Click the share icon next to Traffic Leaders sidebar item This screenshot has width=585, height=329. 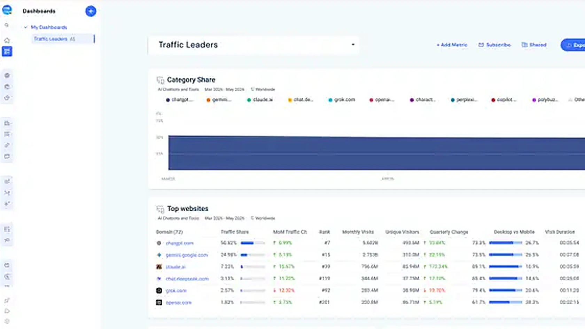(x=72, y=39)
